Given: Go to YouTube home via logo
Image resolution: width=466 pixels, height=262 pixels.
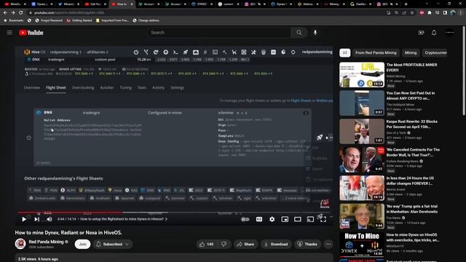Looking at the screenshot, I should pos(31,33).
